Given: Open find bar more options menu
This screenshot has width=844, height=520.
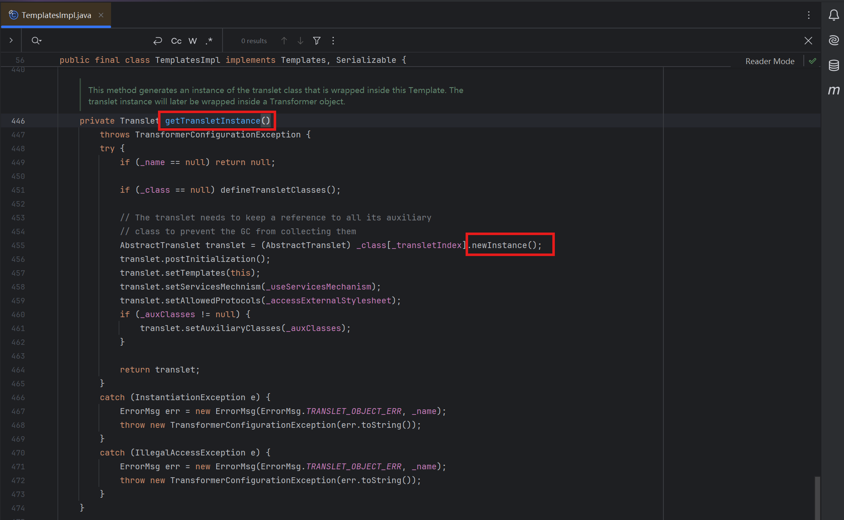Looking at the screenshot, I should click(x=333, y=41).
